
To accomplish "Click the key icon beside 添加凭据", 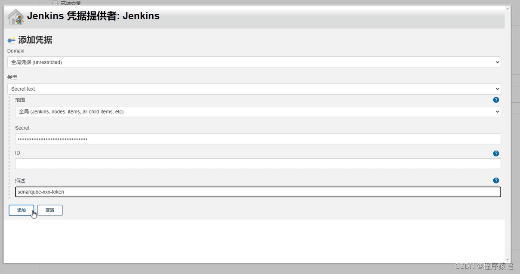I will click(12, 40).
